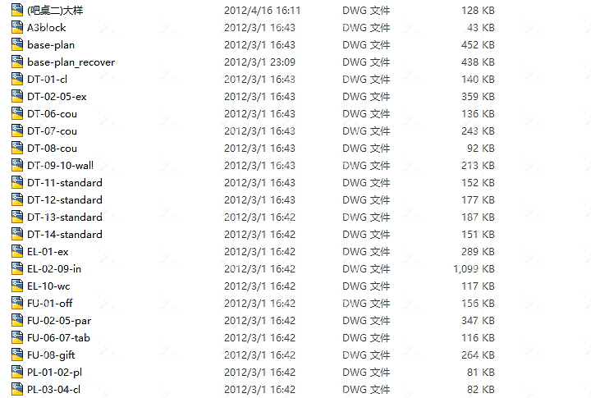Image resolution: width=591 pixels, height=398 pixels.
Task: Select the PL-01-02-pl file
Action: coord(55,372)
